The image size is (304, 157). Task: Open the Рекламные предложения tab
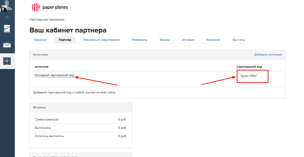coord(102,40)
